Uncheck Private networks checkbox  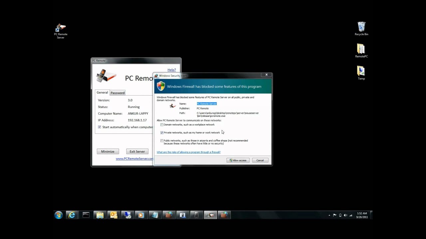point(162,133)
